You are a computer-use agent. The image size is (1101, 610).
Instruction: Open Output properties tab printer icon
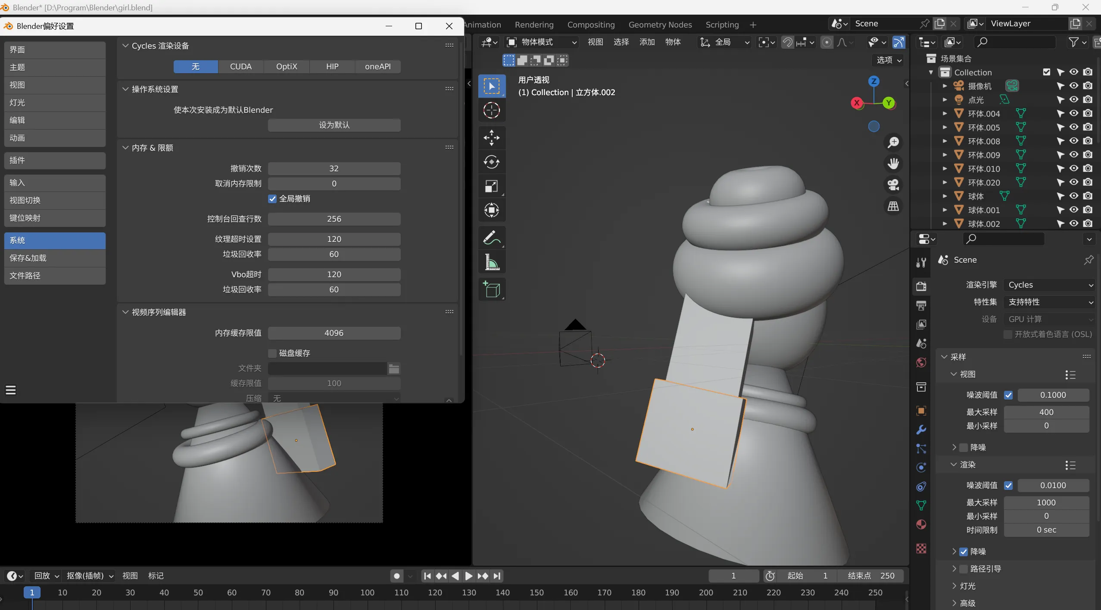click(921, 306)
